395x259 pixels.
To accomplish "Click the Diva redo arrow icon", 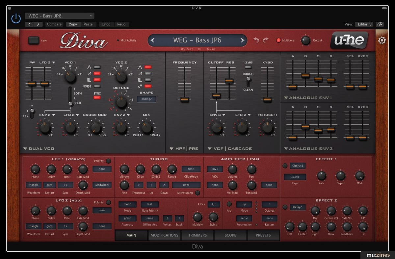I will pos(266,40).
